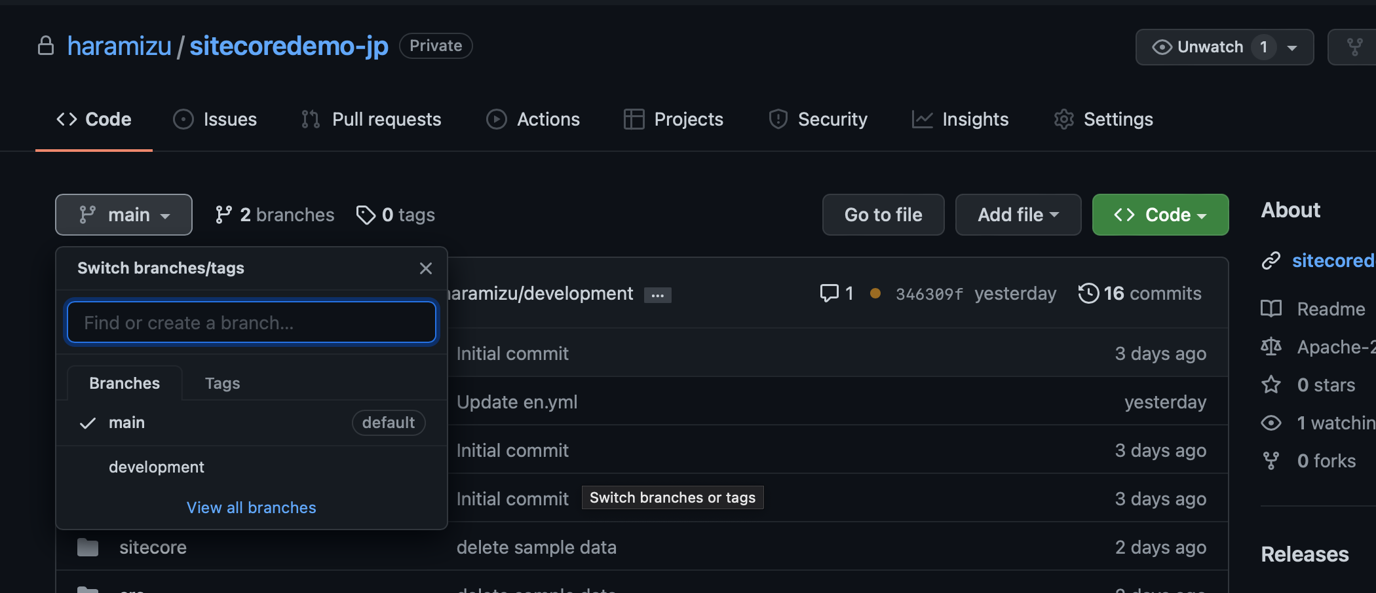The height and width of the screenshot is (593, 1376).
Task: Click the Private visibility badge
Action: tap(436, 46)
